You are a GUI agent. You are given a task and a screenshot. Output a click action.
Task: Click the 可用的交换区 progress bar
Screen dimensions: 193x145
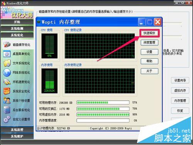click(x=103, y=109)
